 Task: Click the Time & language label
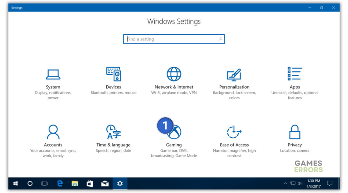tap(113, 145)
